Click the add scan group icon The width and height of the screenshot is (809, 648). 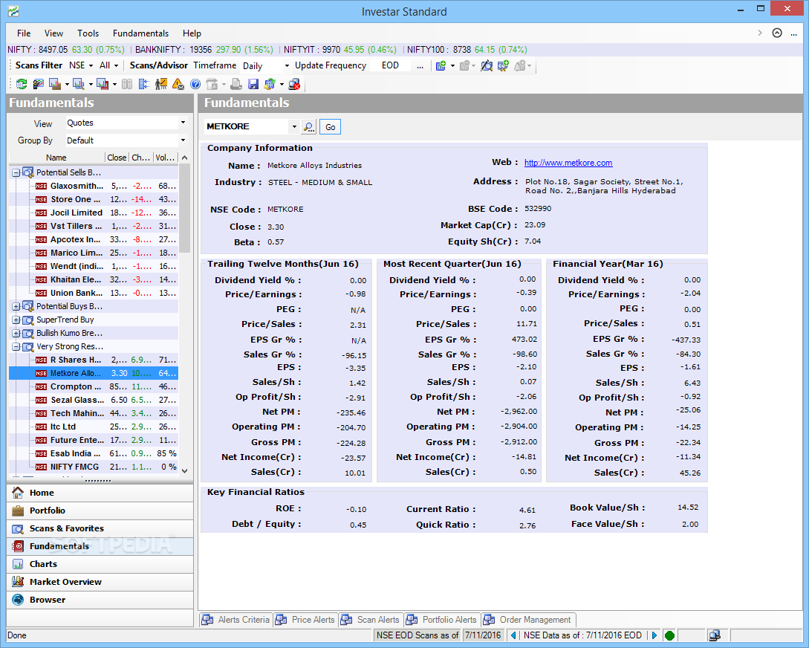coord(503,65)
